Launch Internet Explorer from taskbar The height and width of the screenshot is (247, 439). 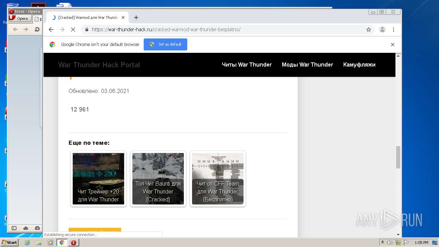pos(27,243)
